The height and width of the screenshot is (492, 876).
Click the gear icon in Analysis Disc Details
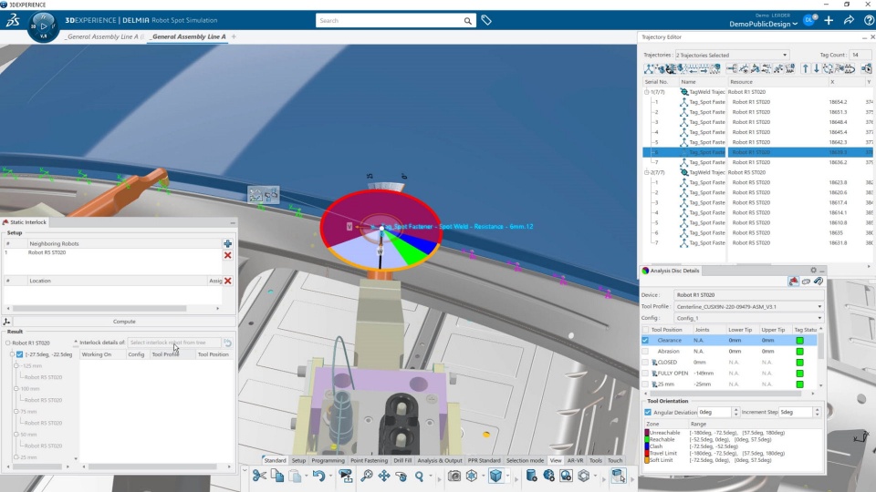(813, 270)
